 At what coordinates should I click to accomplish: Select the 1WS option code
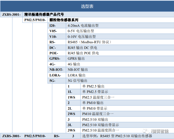pyautogui.click(x=71, y=97)
